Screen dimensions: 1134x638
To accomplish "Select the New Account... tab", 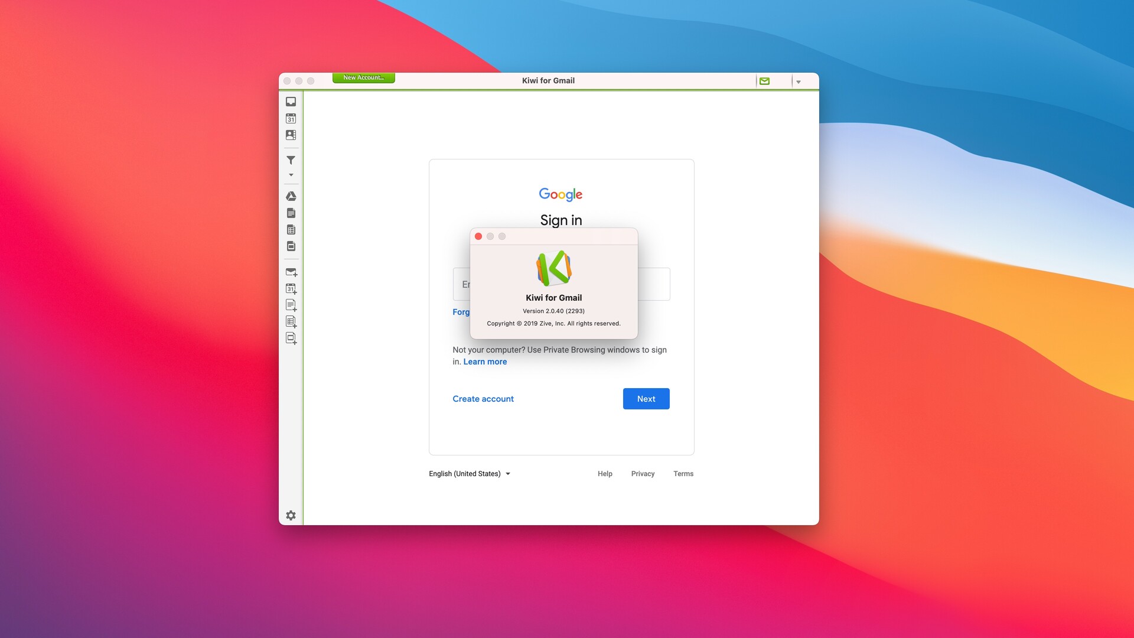I will coord(363,77).
